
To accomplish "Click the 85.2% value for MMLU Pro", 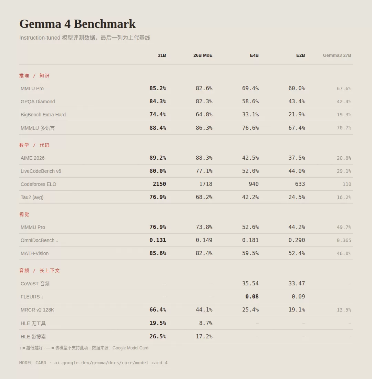I will pyautogui.click(x=158, y=88).
